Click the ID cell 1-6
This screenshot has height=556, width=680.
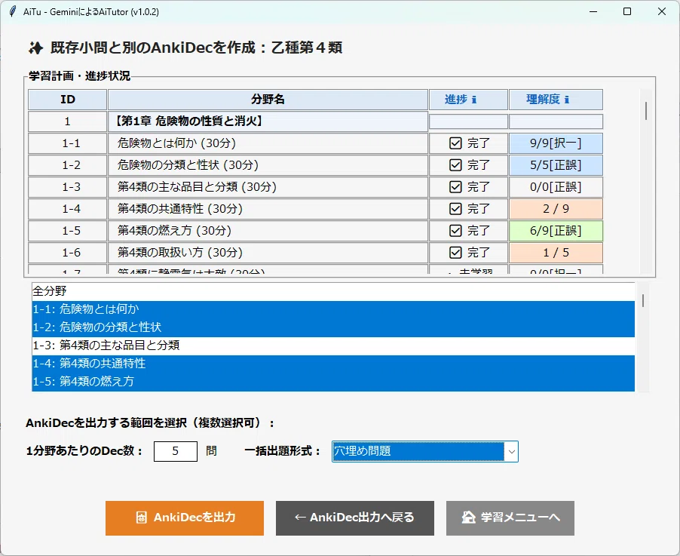pyautogui.click(x=68, y=252)
